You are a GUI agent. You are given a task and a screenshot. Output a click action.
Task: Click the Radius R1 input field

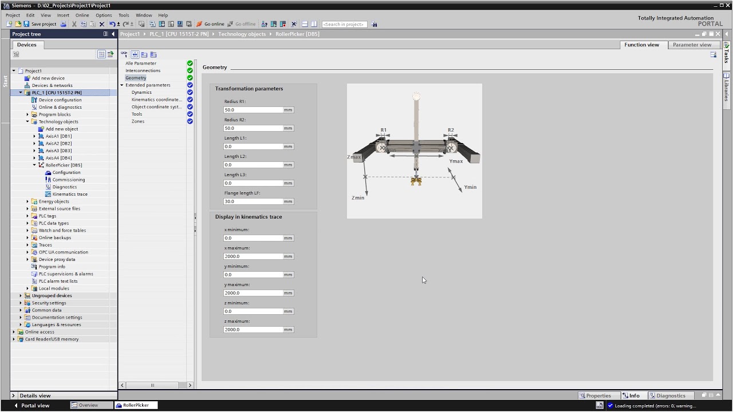pos(254,110)
